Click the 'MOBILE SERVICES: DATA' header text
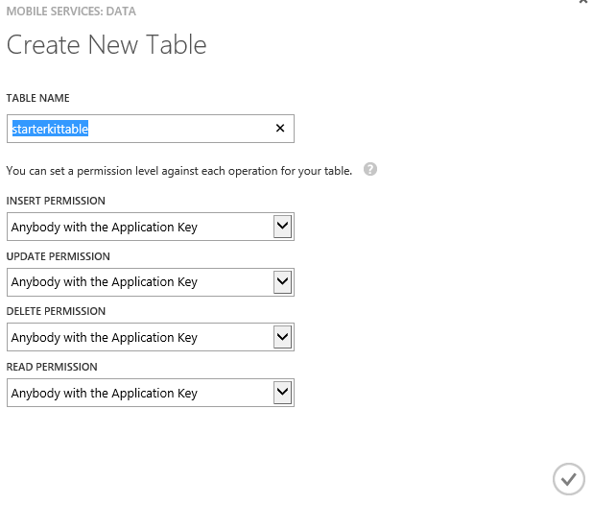Viewport: 593px width, 505px height. [x=71, y=12]
